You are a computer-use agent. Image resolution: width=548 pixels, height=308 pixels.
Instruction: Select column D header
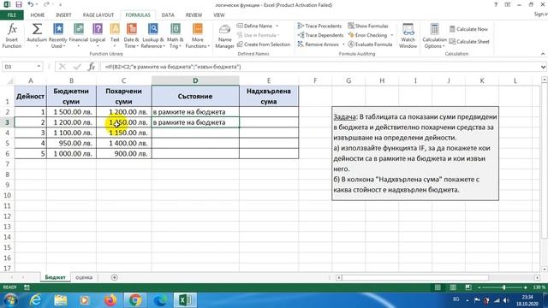pos(195,80)
